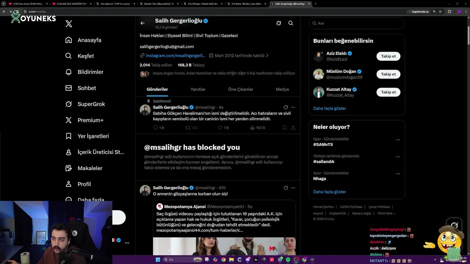470x264 pixels.
Task: Open Keşfet search icon in the sidebar
Action: (69, 56)
